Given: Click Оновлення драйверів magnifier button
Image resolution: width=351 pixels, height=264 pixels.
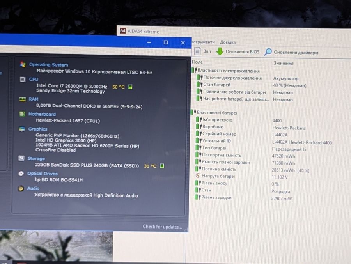Looking at the screenshot, I should tap(291, 52).
